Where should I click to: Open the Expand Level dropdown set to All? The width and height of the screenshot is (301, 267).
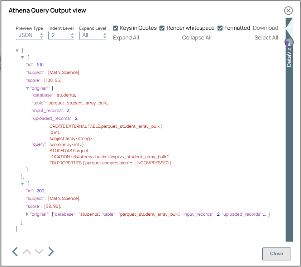(93, 35)
